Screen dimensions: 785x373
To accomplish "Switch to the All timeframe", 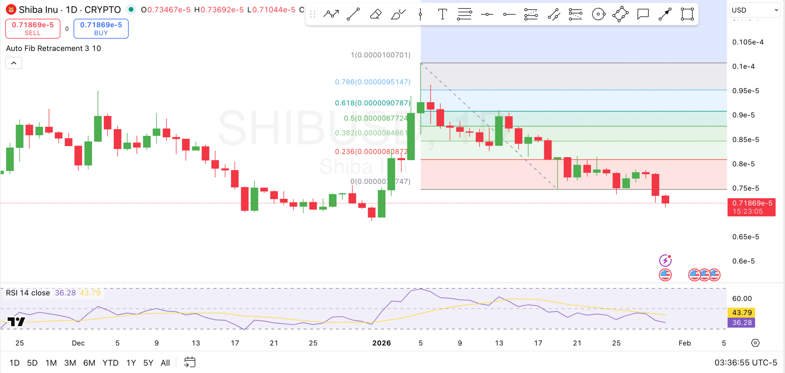I will (x=165, y=362).
